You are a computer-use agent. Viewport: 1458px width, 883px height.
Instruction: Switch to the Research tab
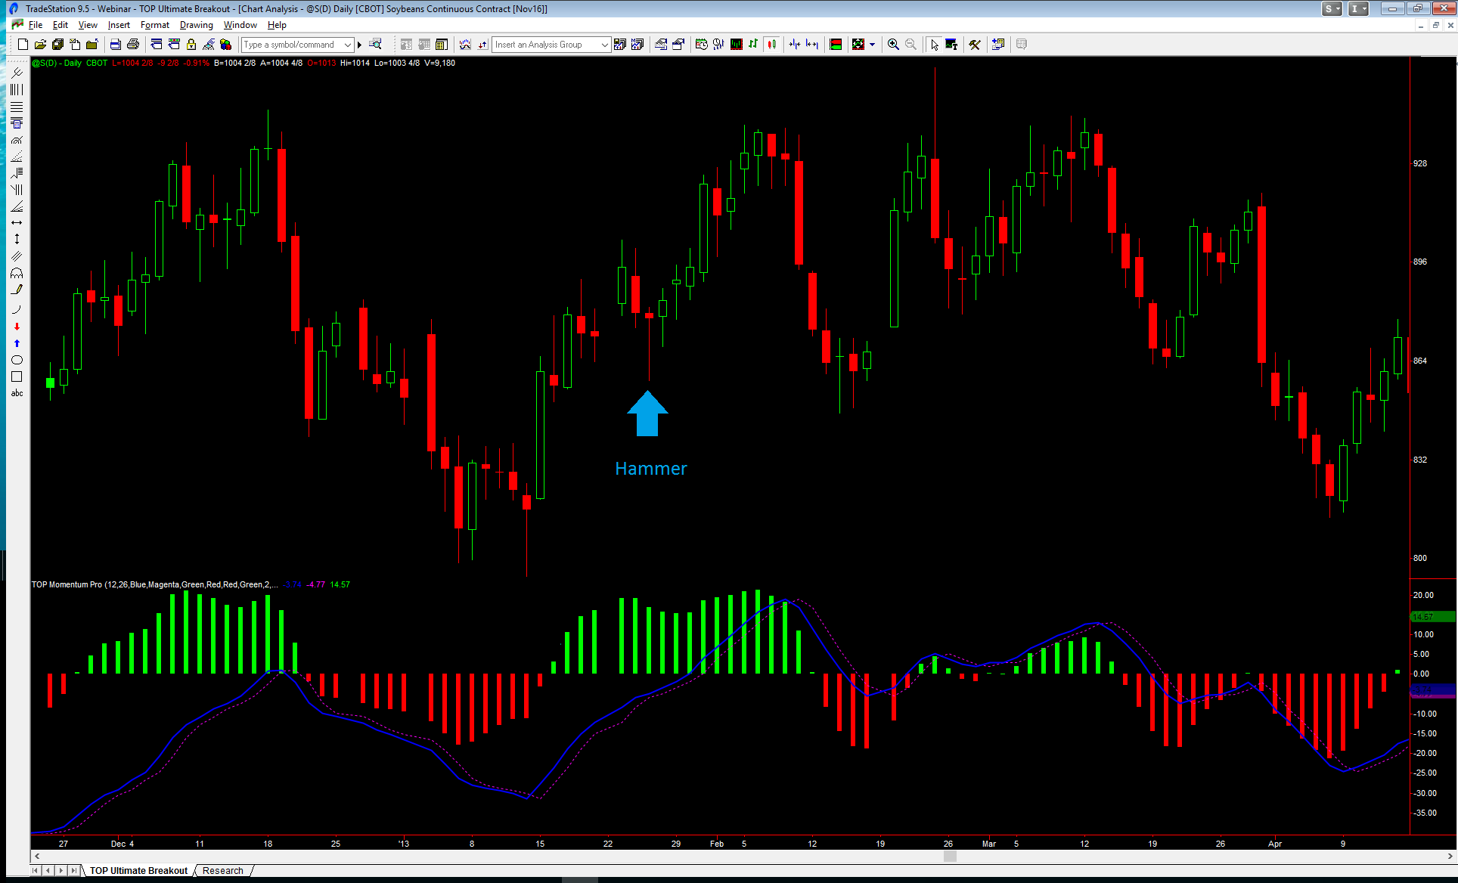pyautogui.click(x=223, y=871)
